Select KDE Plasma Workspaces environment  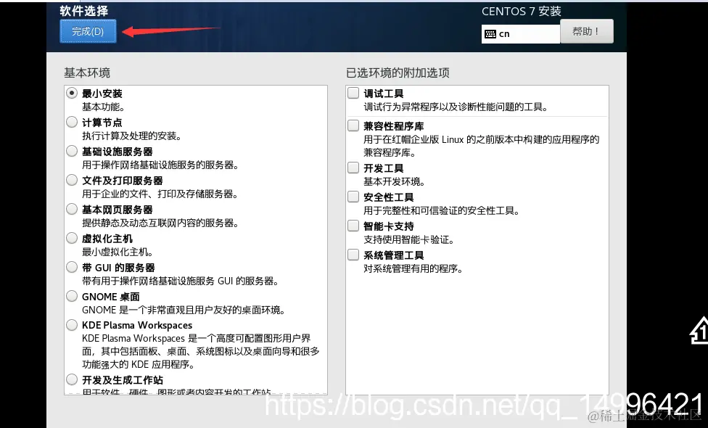[72, 325]
